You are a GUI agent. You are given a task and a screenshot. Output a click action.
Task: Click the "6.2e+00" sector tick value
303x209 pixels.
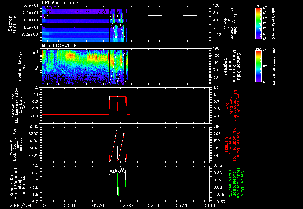[x=30, y=35]
